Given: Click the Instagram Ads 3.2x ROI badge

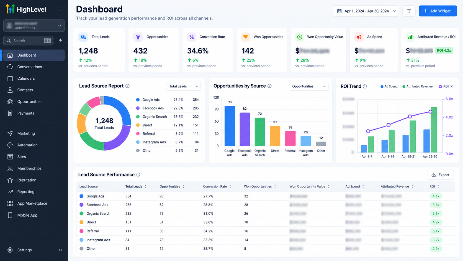Looking at the screenshot, I should 436,240.
